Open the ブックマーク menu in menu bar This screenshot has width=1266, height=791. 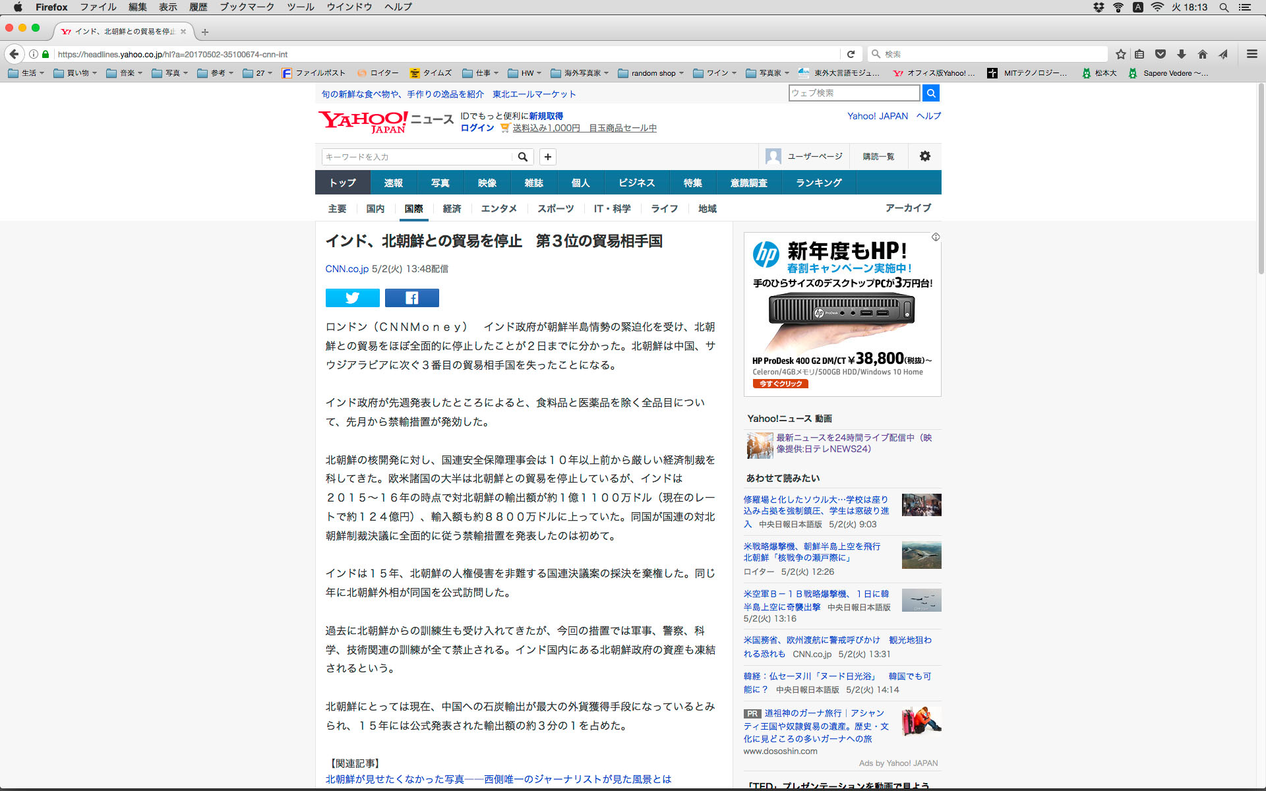click(x=247, y=7)
